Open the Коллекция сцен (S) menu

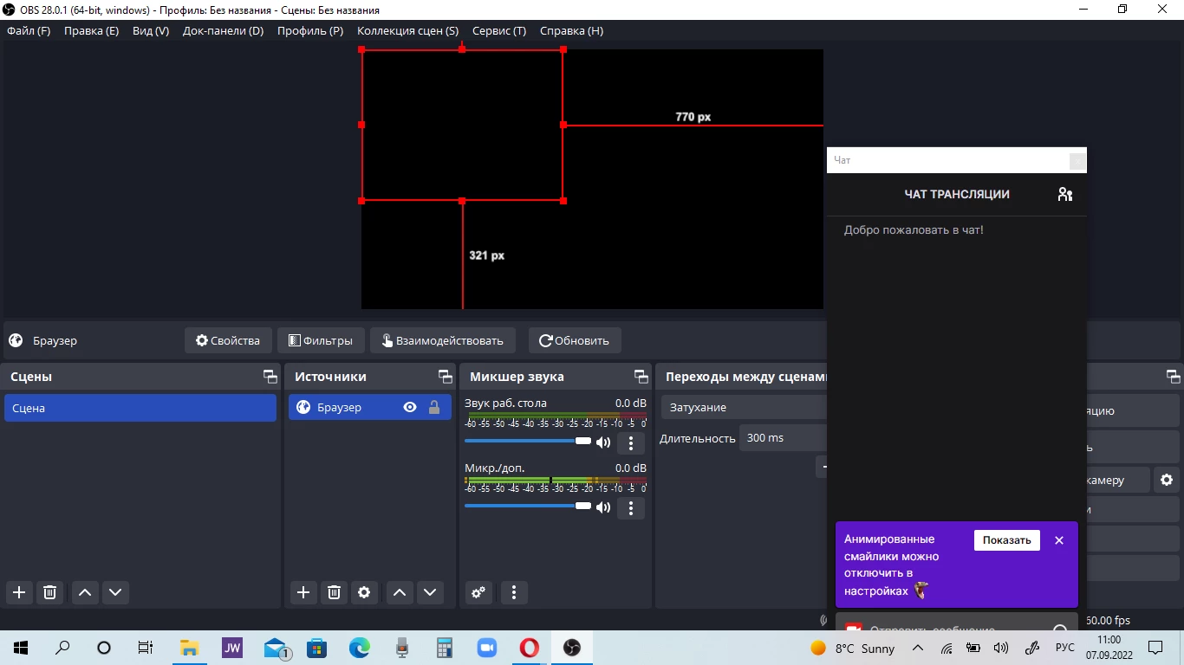(x=407, y=30)
